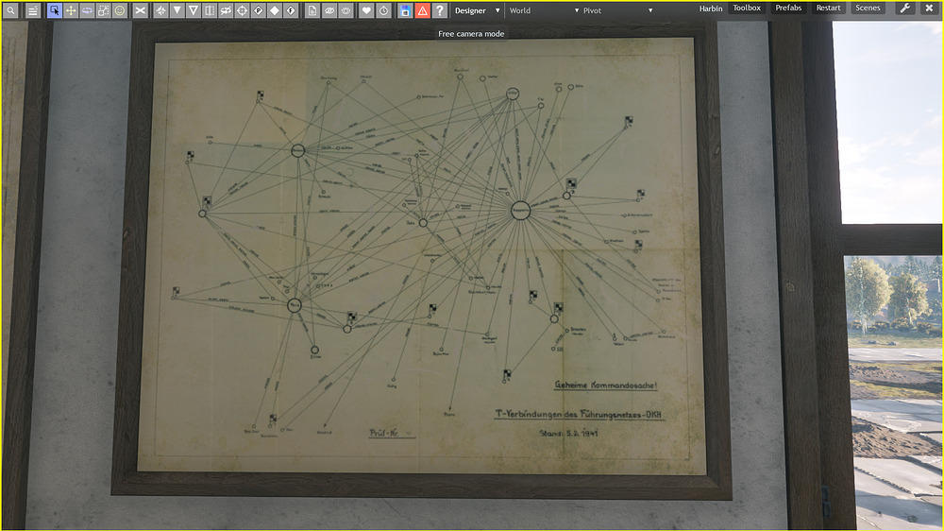This screenshot has width=944, height=531.
Task: Click the magnifying glass search icon
Action: 11,10
